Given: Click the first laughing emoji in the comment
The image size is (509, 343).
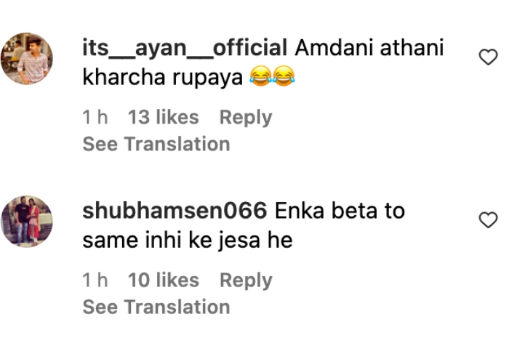Looking at the screenshot, I should [259, 77].
